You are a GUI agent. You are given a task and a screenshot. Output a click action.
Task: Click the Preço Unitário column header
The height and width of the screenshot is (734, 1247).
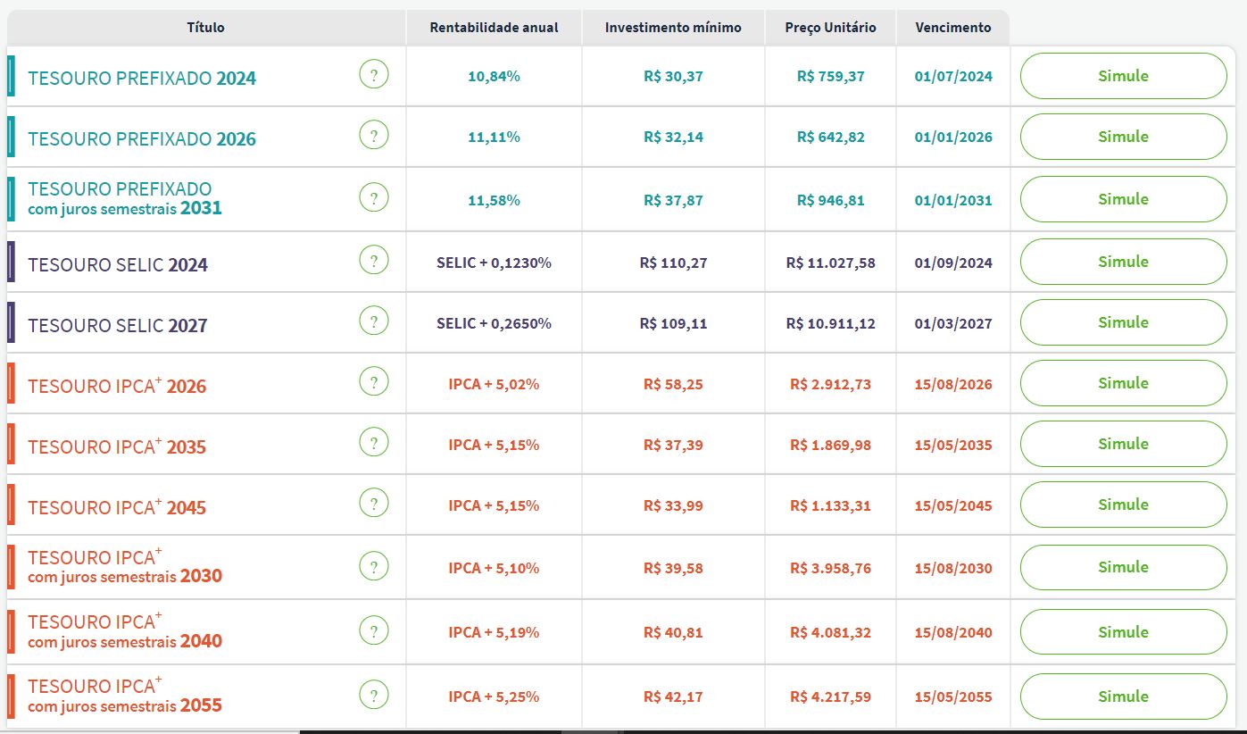[830, 28]
